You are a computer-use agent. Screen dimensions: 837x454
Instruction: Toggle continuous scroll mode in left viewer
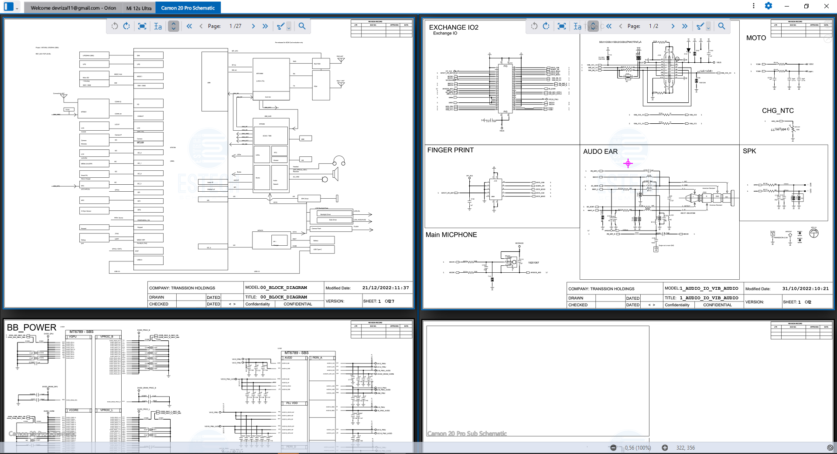[174, 26]
